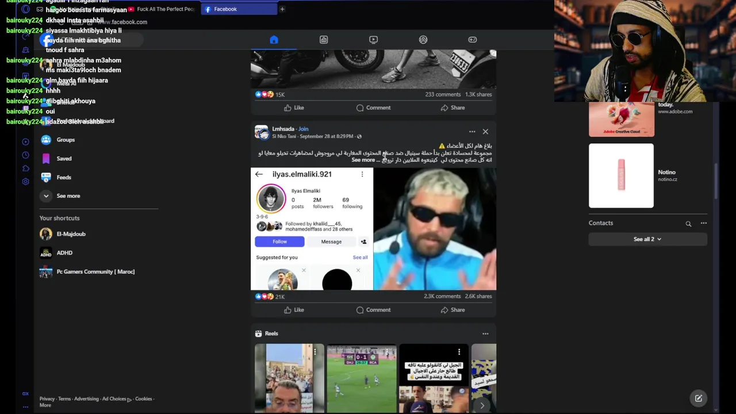Expand the Lmhsada post with See more
This screenshot has height=414, width=736.
[363, 160]
